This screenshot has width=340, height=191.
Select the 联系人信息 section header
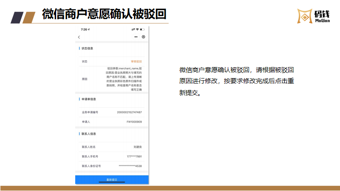(88, 134)
